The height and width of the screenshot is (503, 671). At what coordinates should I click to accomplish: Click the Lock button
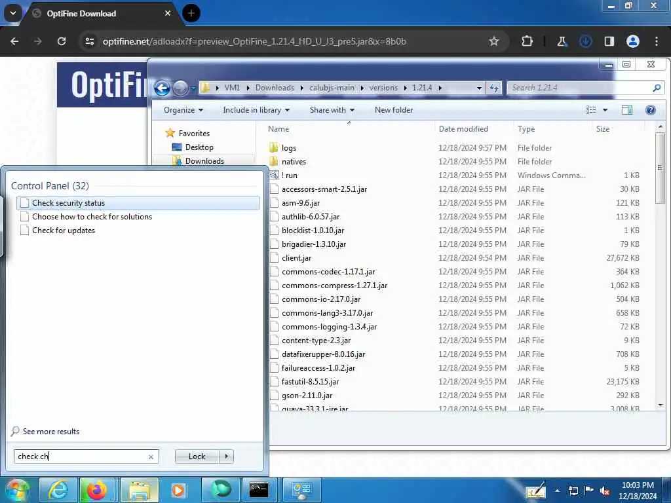pyautogui.click(x=197, y=456)
